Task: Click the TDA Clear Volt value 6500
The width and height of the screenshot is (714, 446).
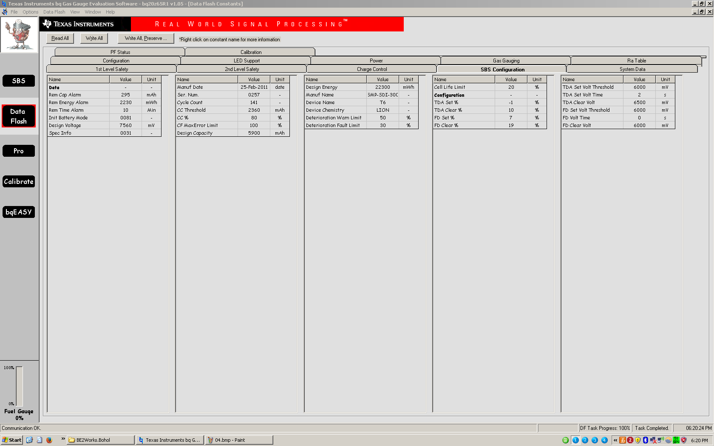Action: [639, 102]
